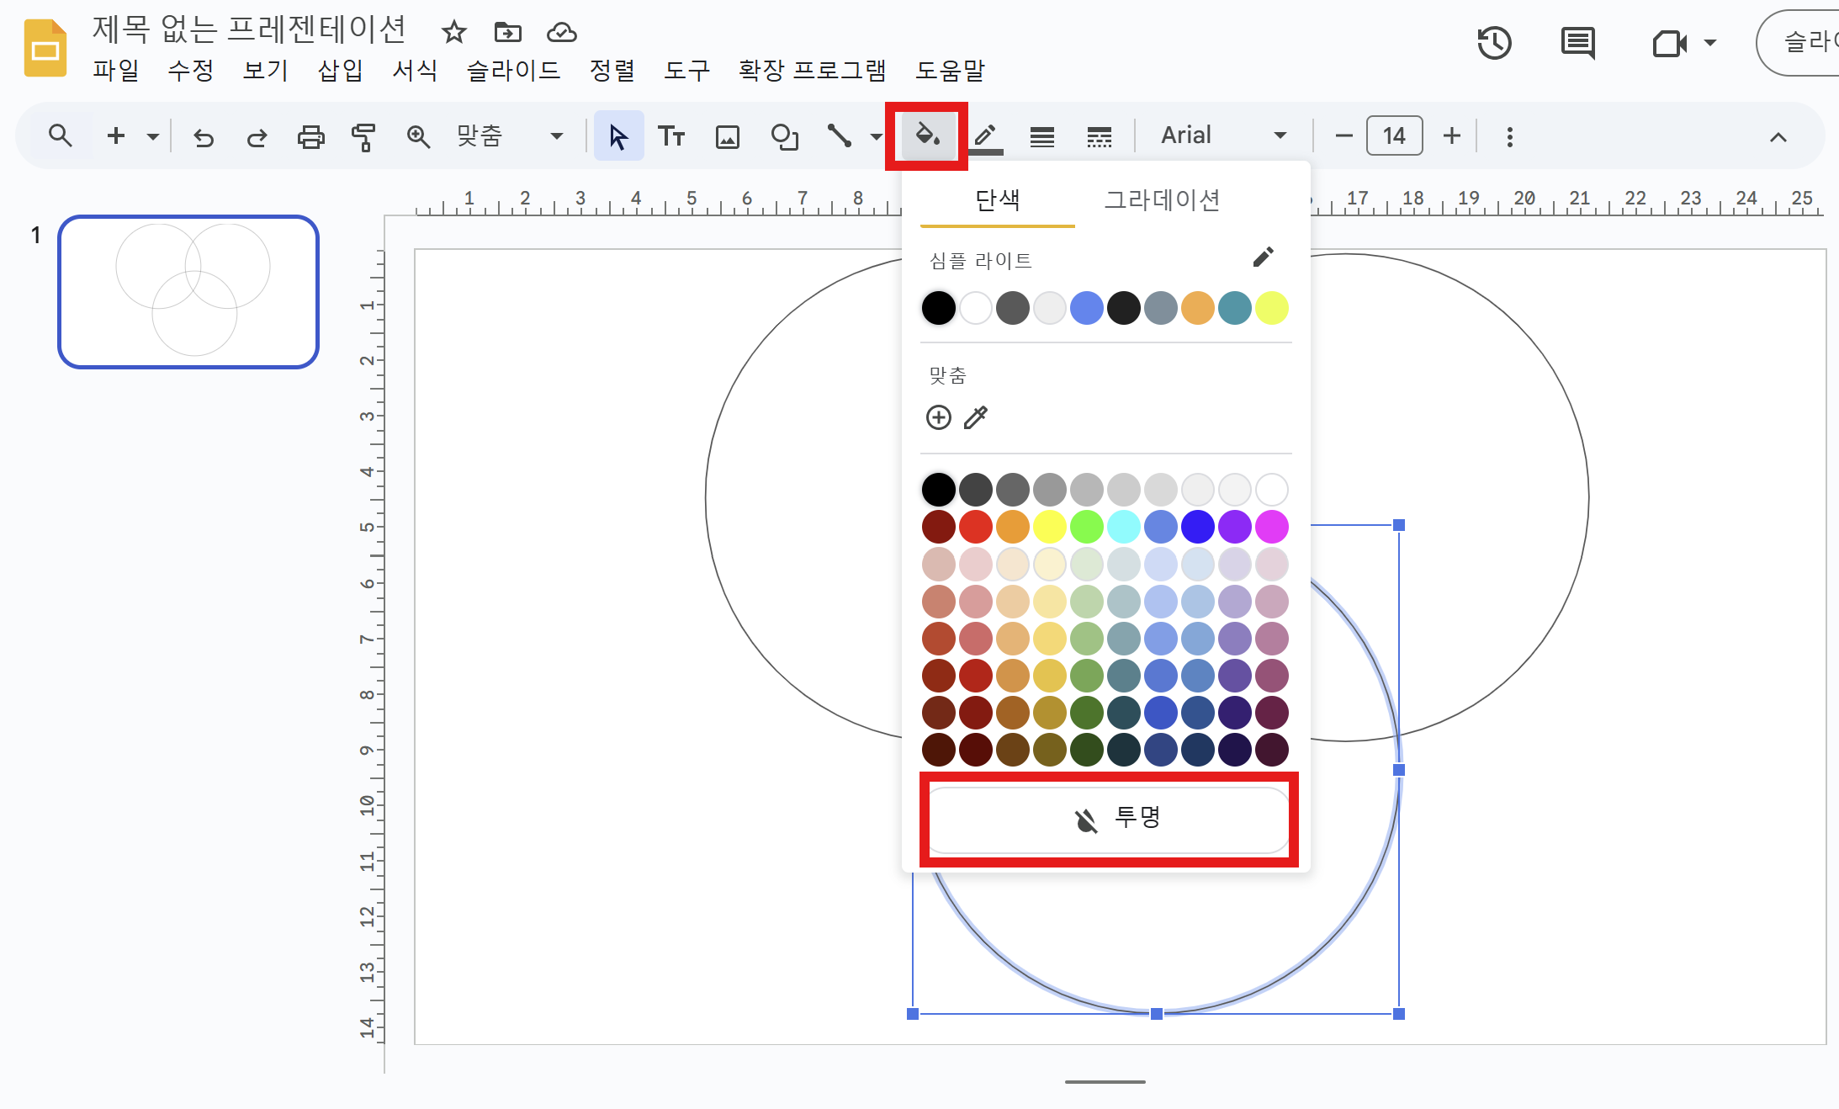Click the zoom tool icon
The width and height of the screenshot is (1839, 1109).
pyautogui.click(x=418, y=136)
